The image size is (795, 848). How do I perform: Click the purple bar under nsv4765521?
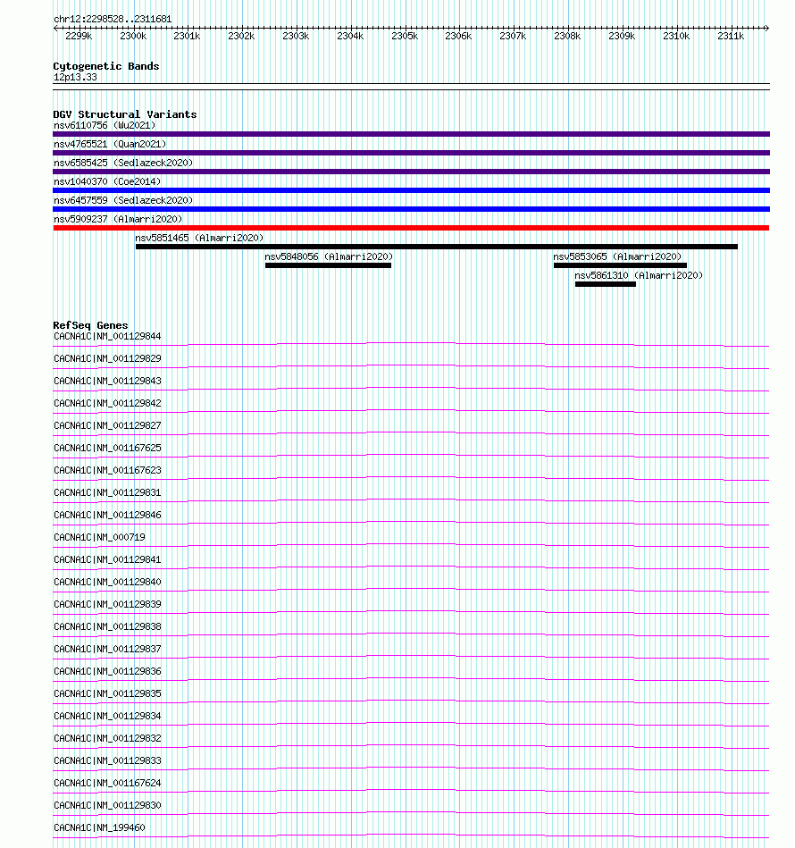pyautogui.click(x=411, y=153)
